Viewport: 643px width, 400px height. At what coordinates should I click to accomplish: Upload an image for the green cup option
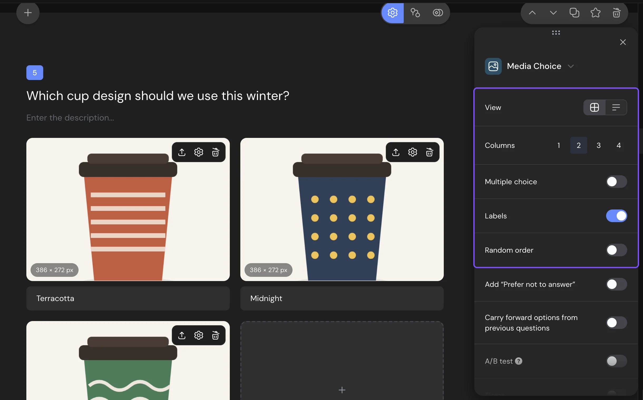click(x=182, y=336)
